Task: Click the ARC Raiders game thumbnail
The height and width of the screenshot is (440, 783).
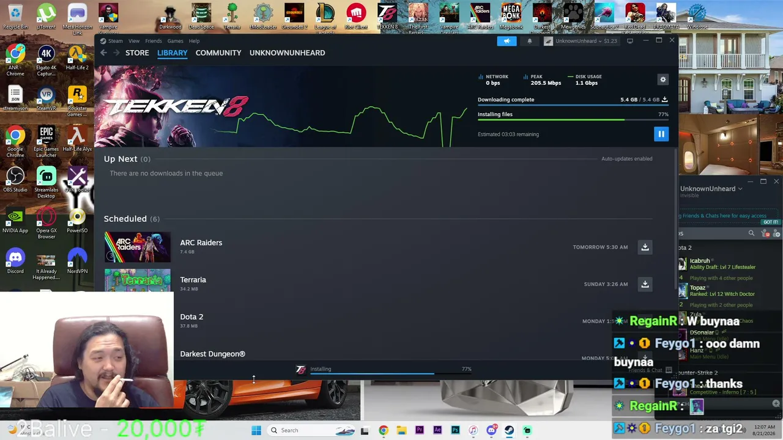Action: coord(138,247)
